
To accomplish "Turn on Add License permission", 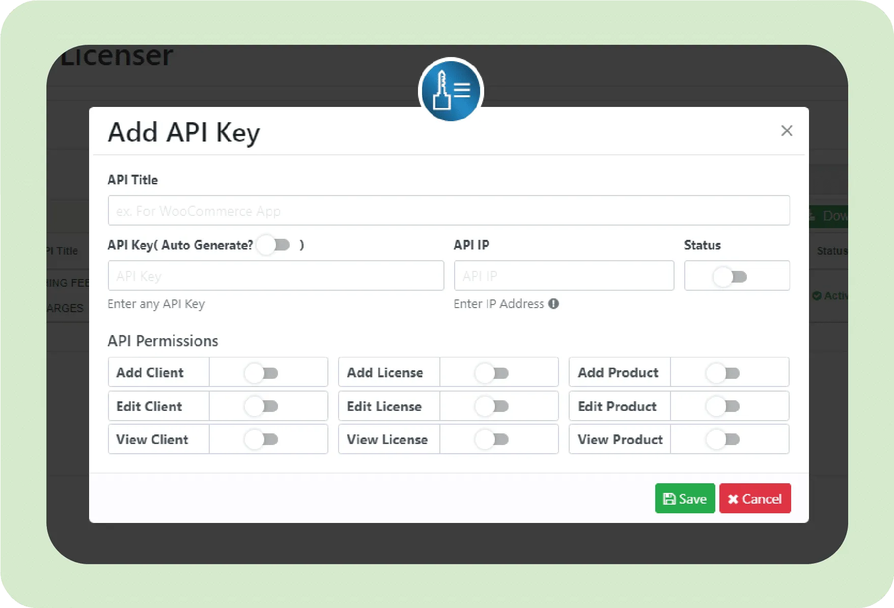I will (492, 373).
